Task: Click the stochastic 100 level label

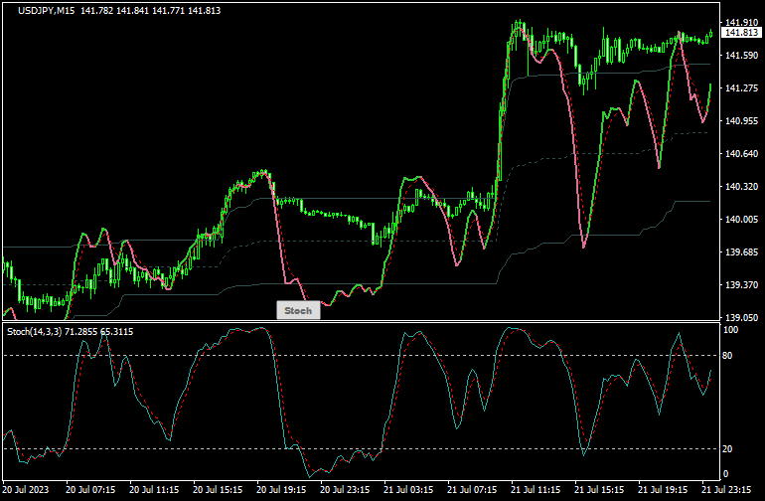Action: [730, 330]
